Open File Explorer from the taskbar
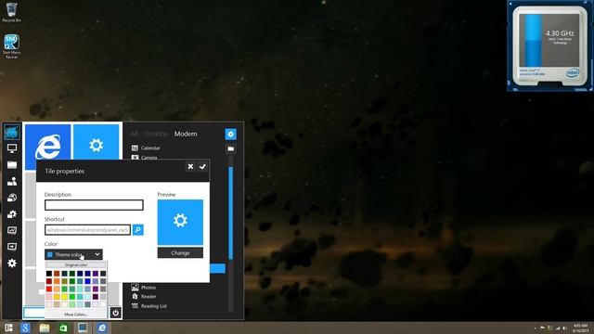Viewport: 594px width, 334px height. [45, 328]
